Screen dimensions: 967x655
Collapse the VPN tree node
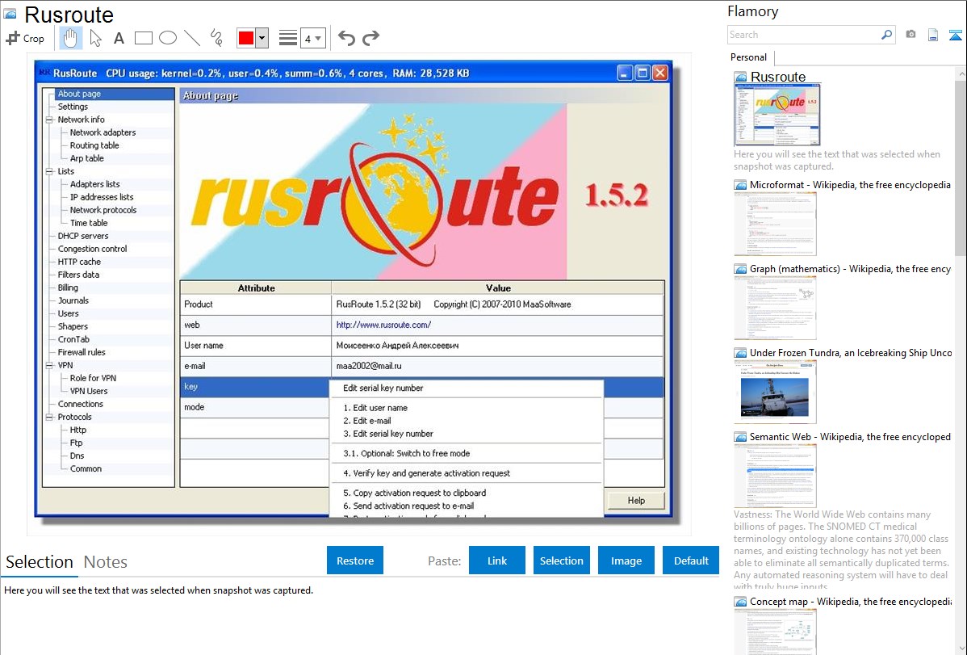(x=48, y=366)
